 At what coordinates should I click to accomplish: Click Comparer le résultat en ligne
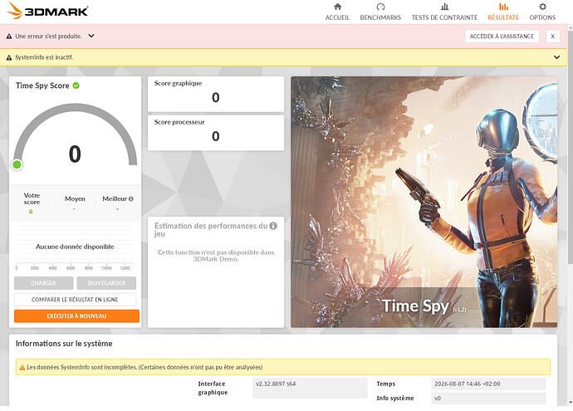(75, 300)
